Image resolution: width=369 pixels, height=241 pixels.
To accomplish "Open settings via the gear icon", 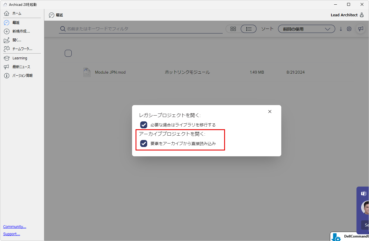I will (349, 29).
